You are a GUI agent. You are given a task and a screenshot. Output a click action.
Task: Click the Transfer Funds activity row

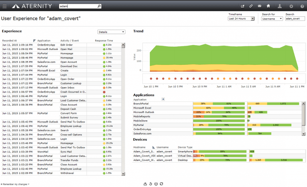(62, 160)
